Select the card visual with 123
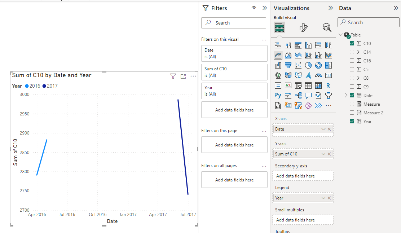The image size is (401, 233). 329,75
